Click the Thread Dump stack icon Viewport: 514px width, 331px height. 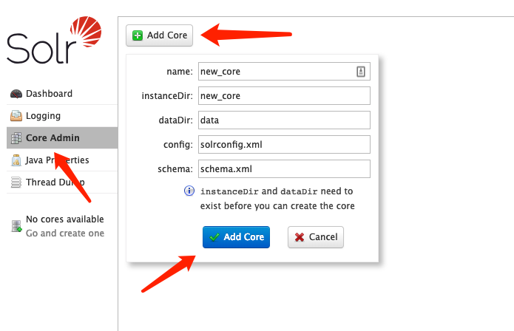16,182
